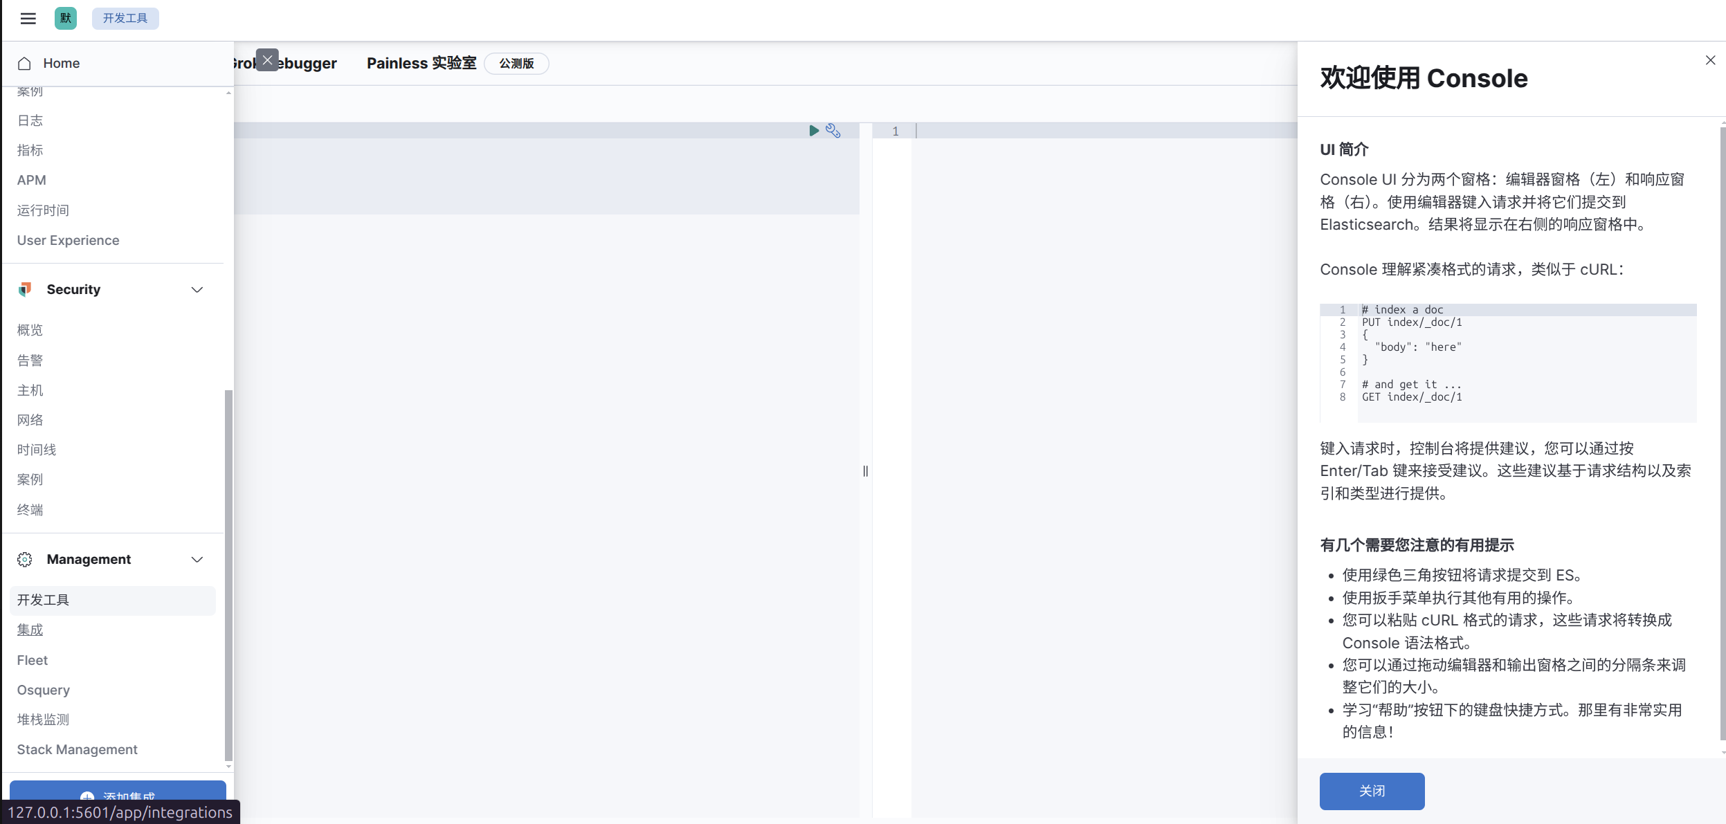Click the 关闭 button
The width and height of the screenshot is (1726, 824).
click(1372, 791)
